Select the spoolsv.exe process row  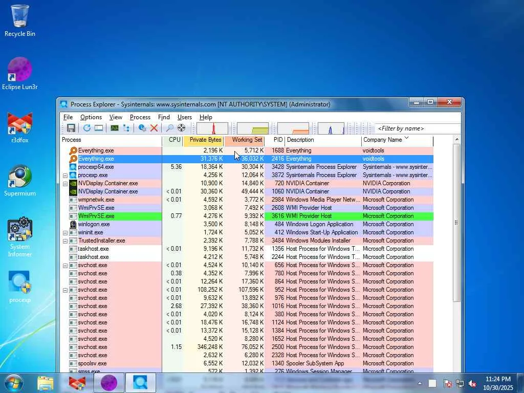click(x=247, y=364)
